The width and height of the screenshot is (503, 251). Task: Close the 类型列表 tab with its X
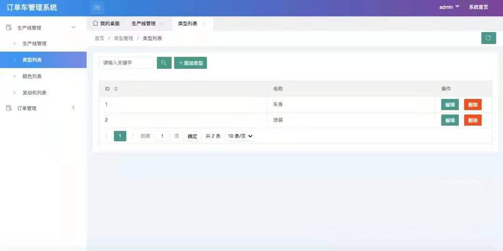pyautogui.click(x=204, y=23)
